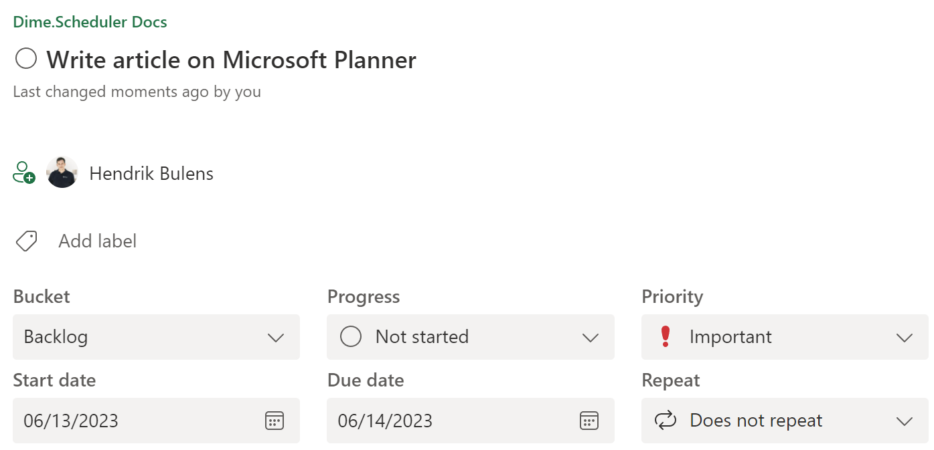Click the repeat arrows icon
934x450 pixels.
pyautogui.click(x=666, y=421)
